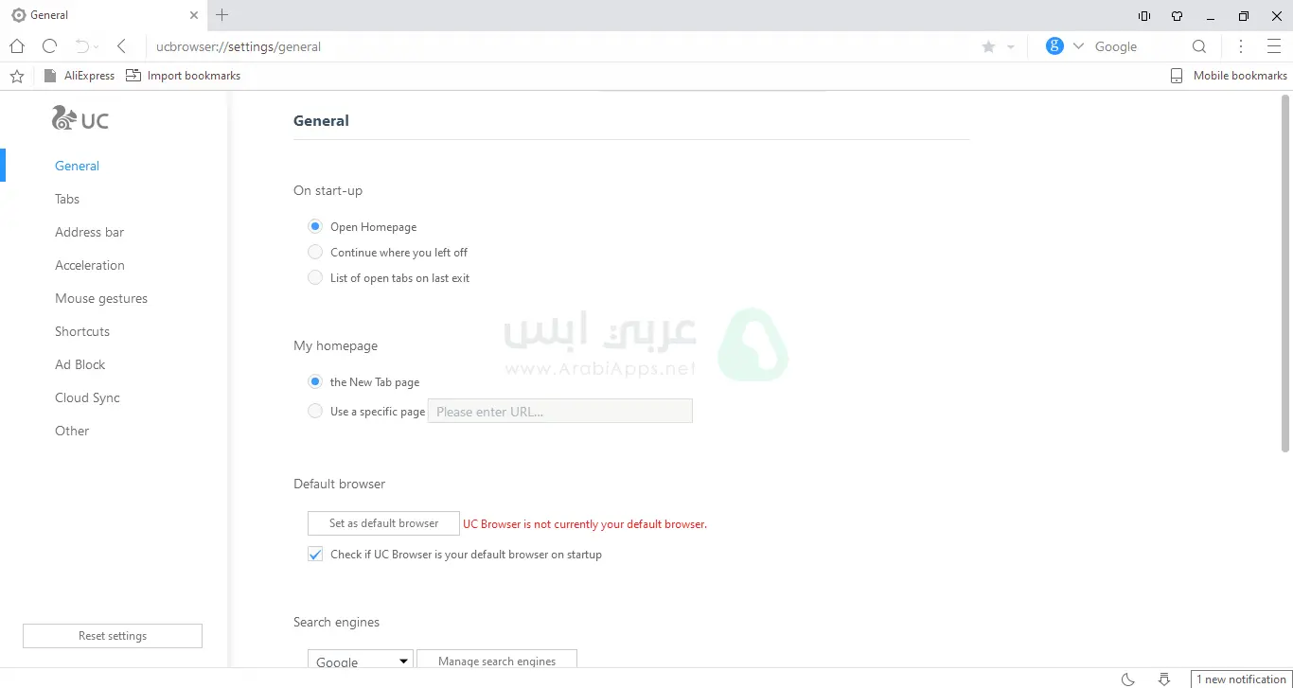Click the Reset settings button
Image resolution: width=1293 pixels, height=688 pixels.
tap(113, 636)
